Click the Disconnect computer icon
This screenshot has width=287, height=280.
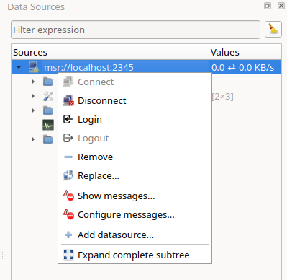(x=68, y=101)
